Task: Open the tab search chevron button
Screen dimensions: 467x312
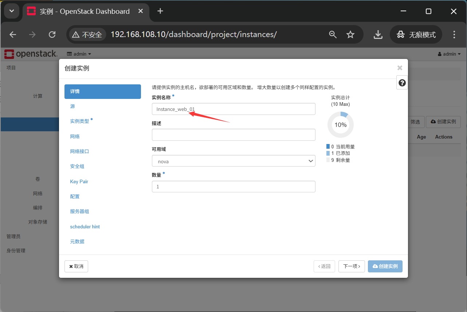Action: [11, 11]
